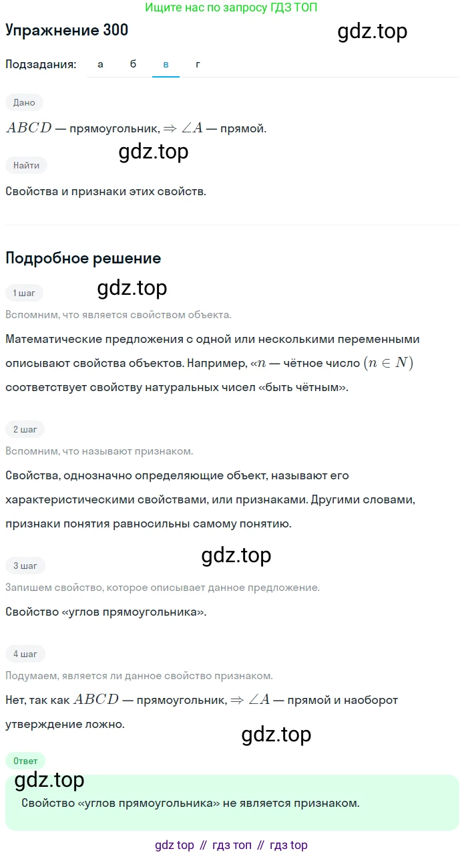The image size is (464, 855).
Task: Click the «3 шаг» step badge
Action: click(25, 566)
